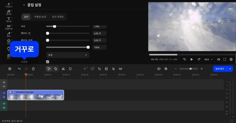Open preview settings gear icon
The width and height of the screenshot is (236, 123).
pyautogui.click(x=231, y=59)
